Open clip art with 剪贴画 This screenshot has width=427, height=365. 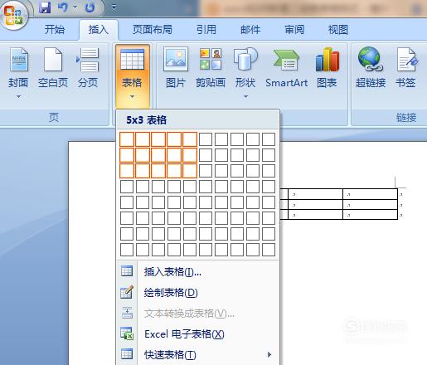pyautogui.click(x=211, y=68)
